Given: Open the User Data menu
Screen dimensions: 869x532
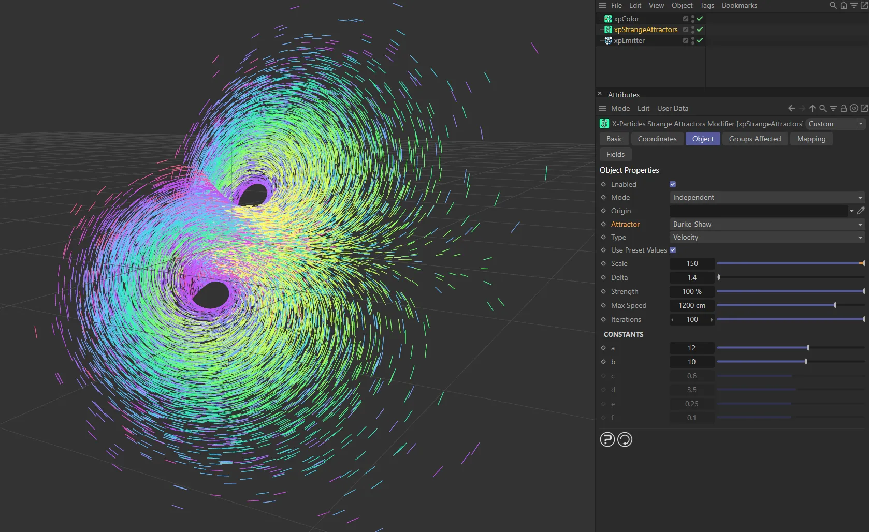Looking at the screenshot, I should [x=672, y=108].
